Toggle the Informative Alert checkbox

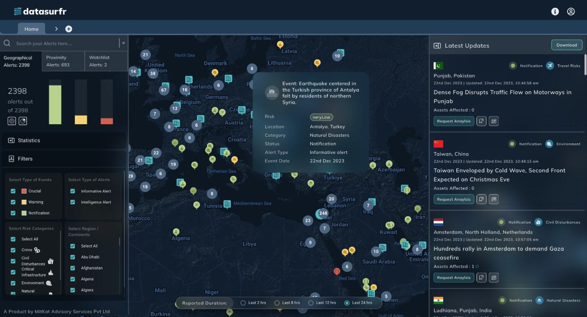(73, 191)
